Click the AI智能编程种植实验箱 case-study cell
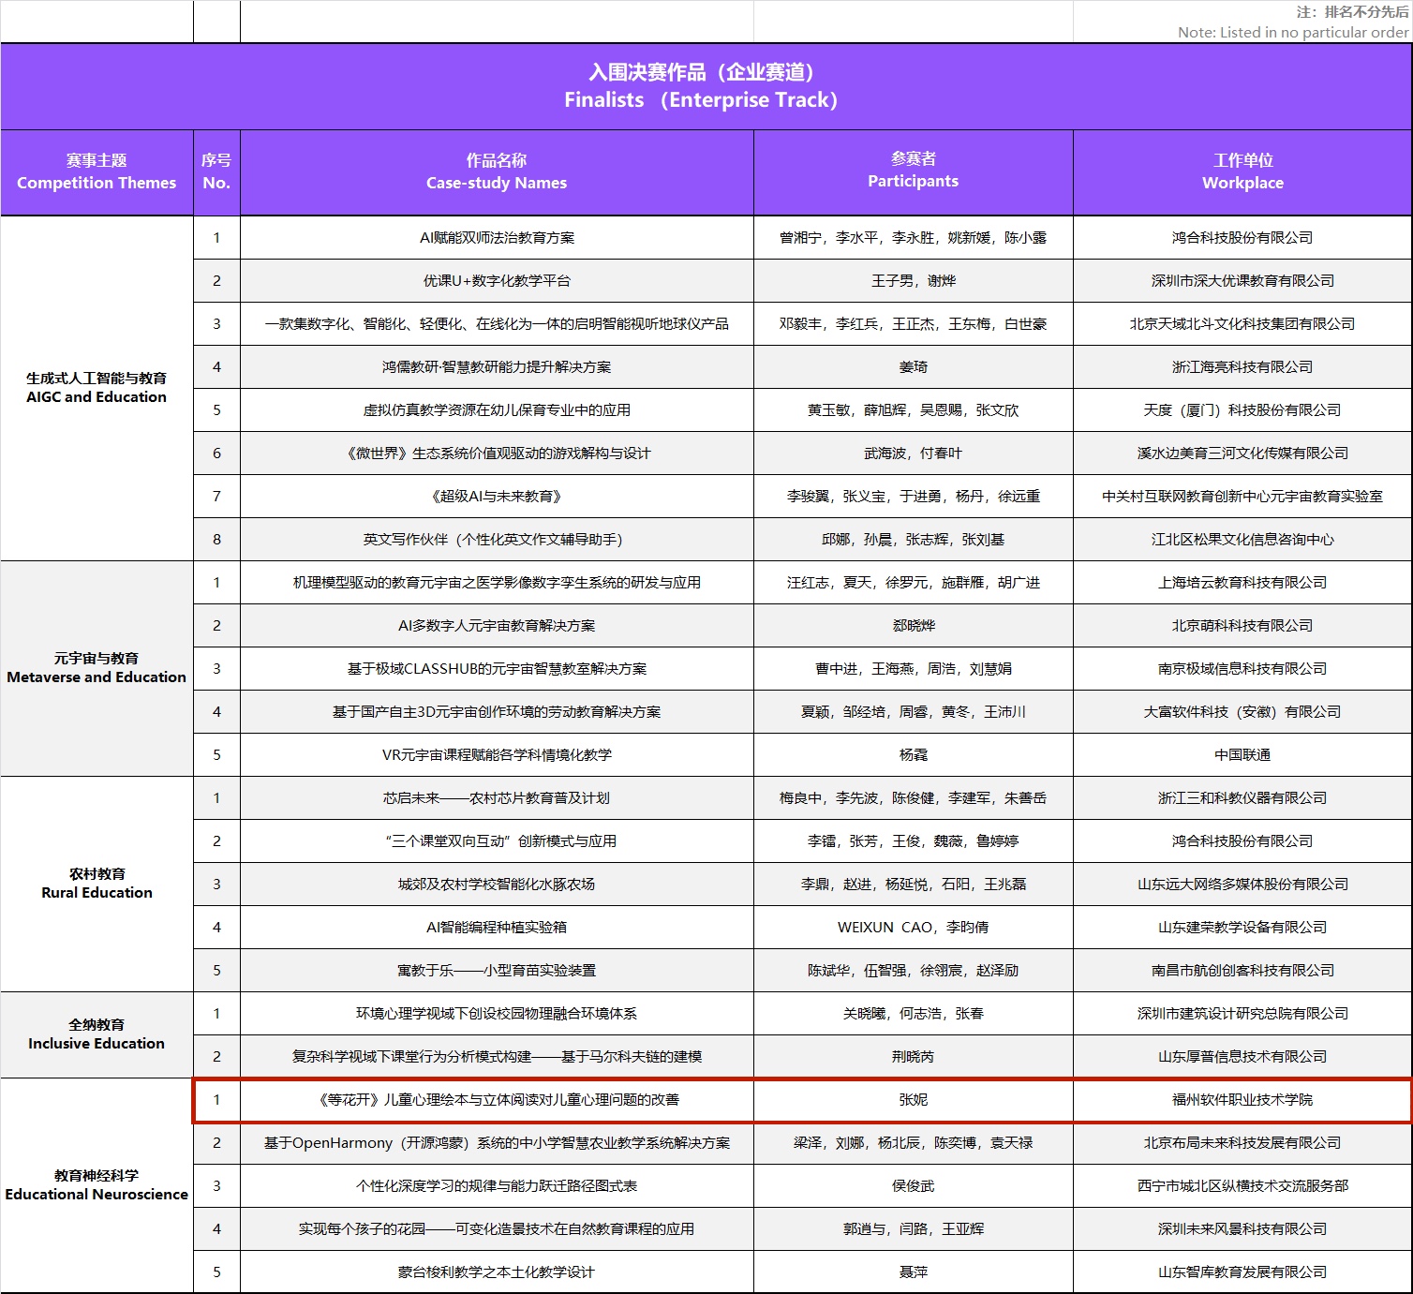 tap(497, 928)
